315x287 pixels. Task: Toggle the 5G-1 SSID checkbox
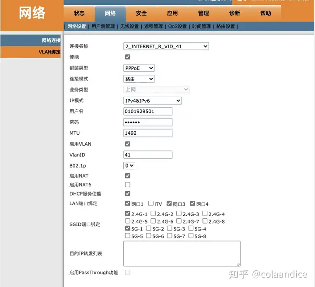[128, 228]
